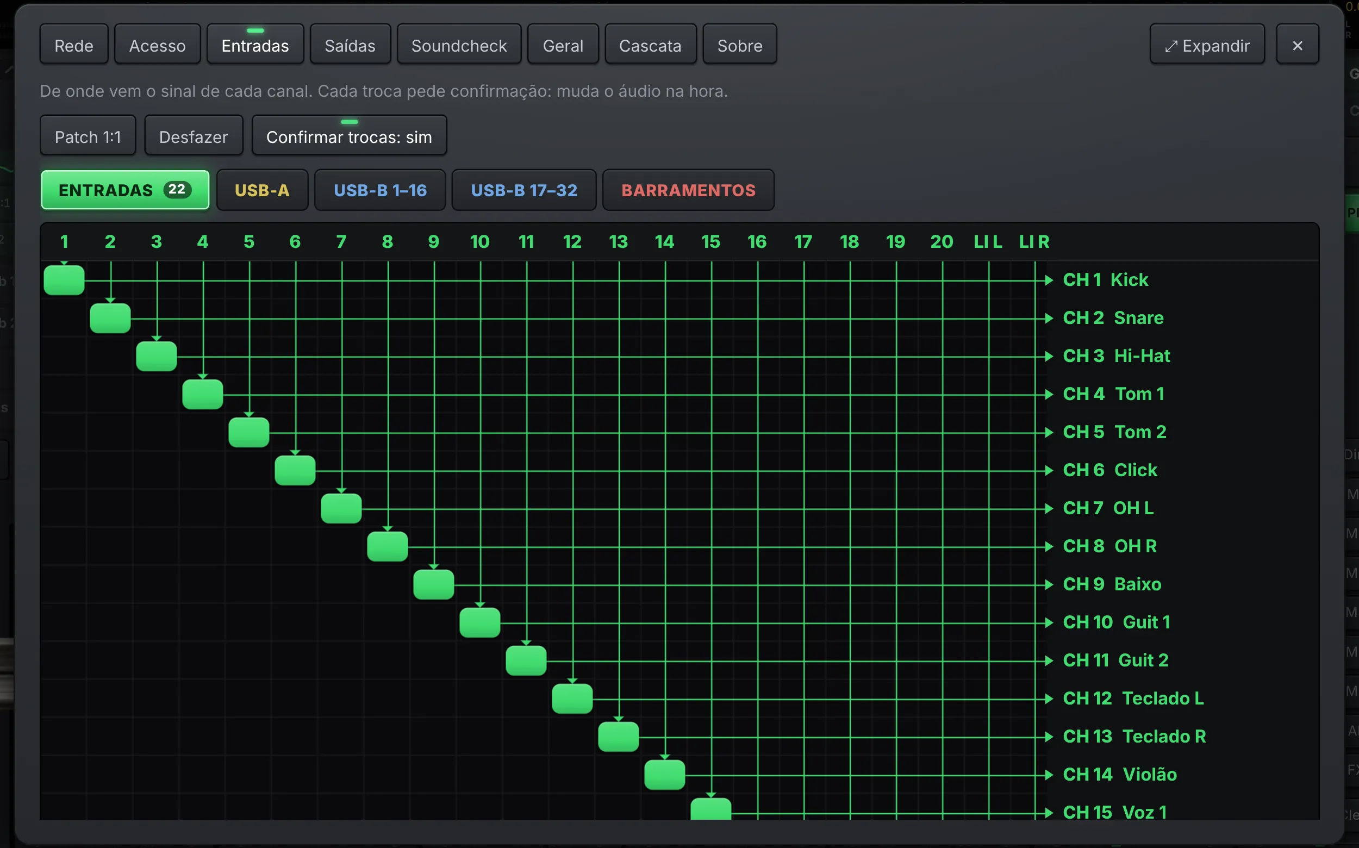This screenshot has height=848, width=1359.
Task: Click patch node for CH 11 Guit 2
Action: pos(526,660)
